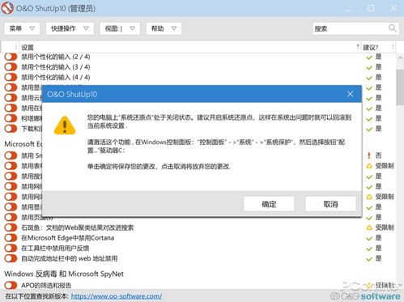404x302 pixels.
Task: Click the vertical scrollbar thumb
Action: tap(400, 87)
